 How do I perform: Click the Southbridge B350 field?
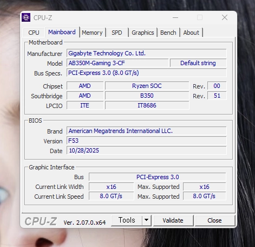(147, 96)
